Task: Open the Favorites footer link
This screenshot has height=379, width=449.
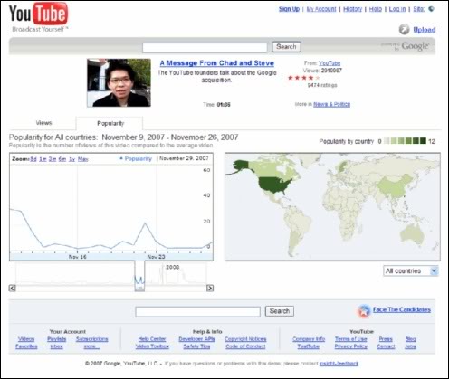Action: tap(26, 346)
